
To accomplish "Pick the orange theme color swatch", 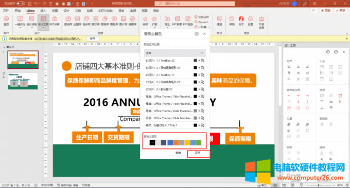I will [176, 143].
